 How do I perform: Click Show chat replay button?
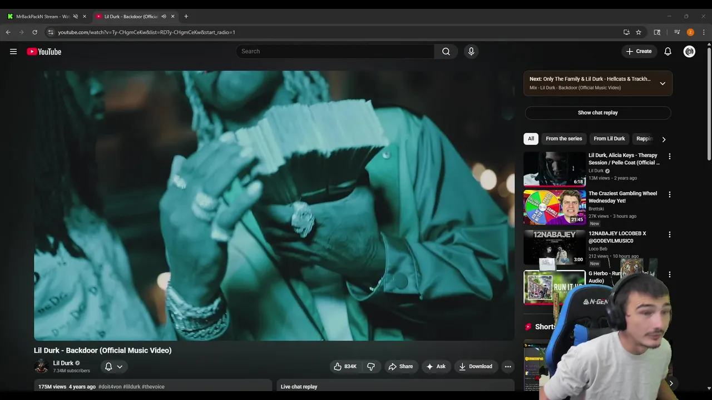(598, 113)
